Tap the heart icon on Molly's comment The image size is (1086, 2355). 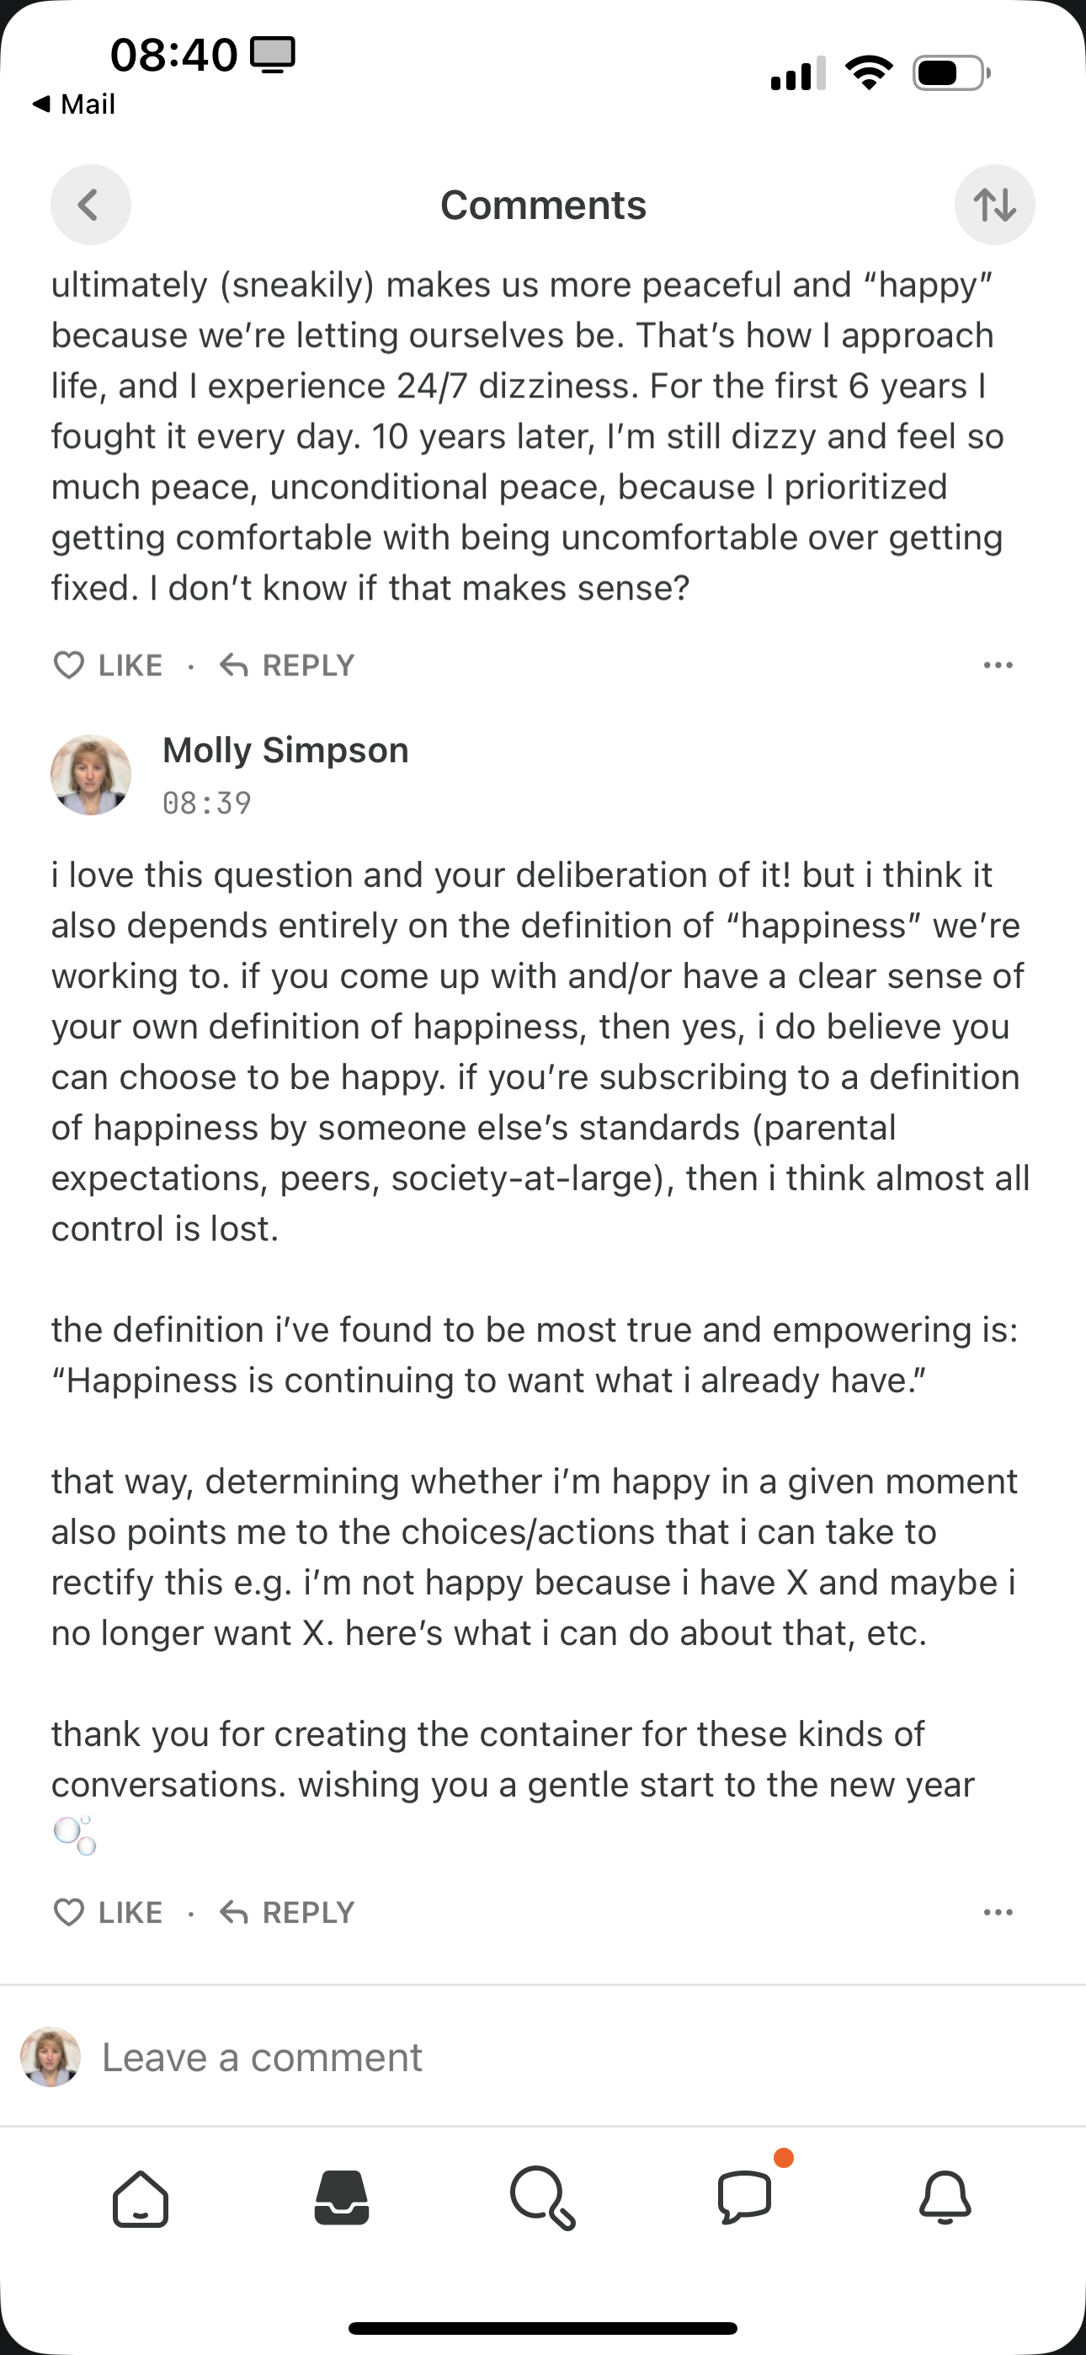(70, 1912)
